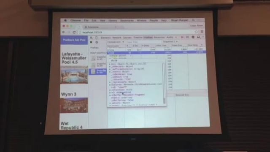This screenshot has height=152, width=270.
Task: Click the Wynn pool photo
Action: click(x=74, y=105)
